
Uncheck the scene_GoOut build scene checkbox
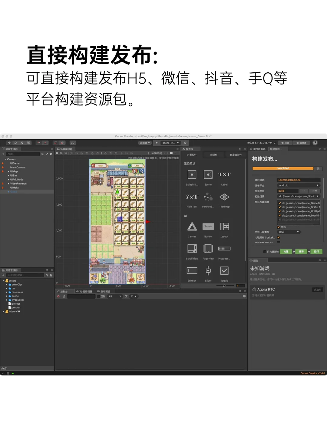pyautogui.click(x=279, y=207)
